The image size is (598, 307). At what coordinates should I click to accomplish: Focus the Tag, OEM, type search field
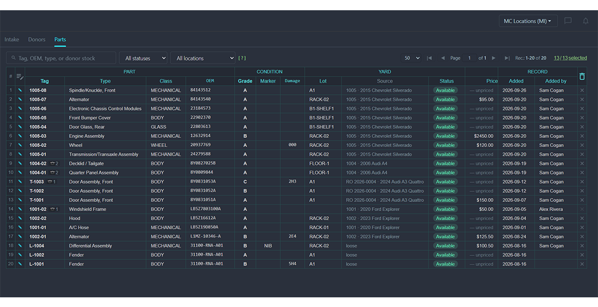[61, 58]
